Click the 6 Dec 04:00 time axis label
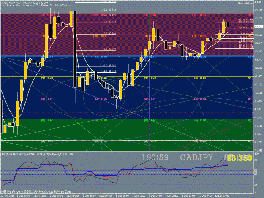The image size is (264, 198). point(106,196)
